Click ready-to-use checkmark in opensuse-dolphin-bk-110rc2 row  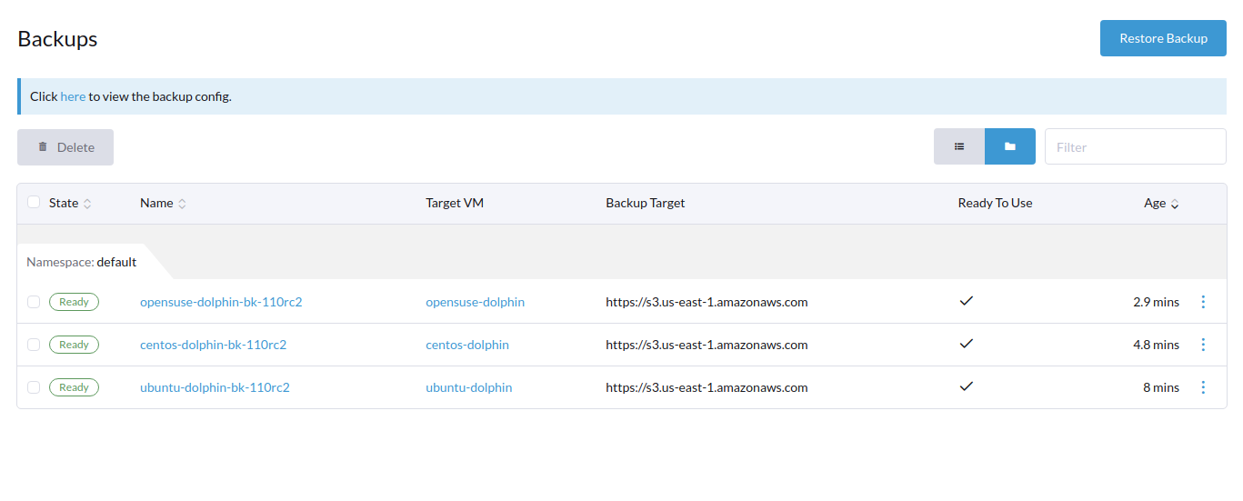pyautogui.click(x=967, y=301)
